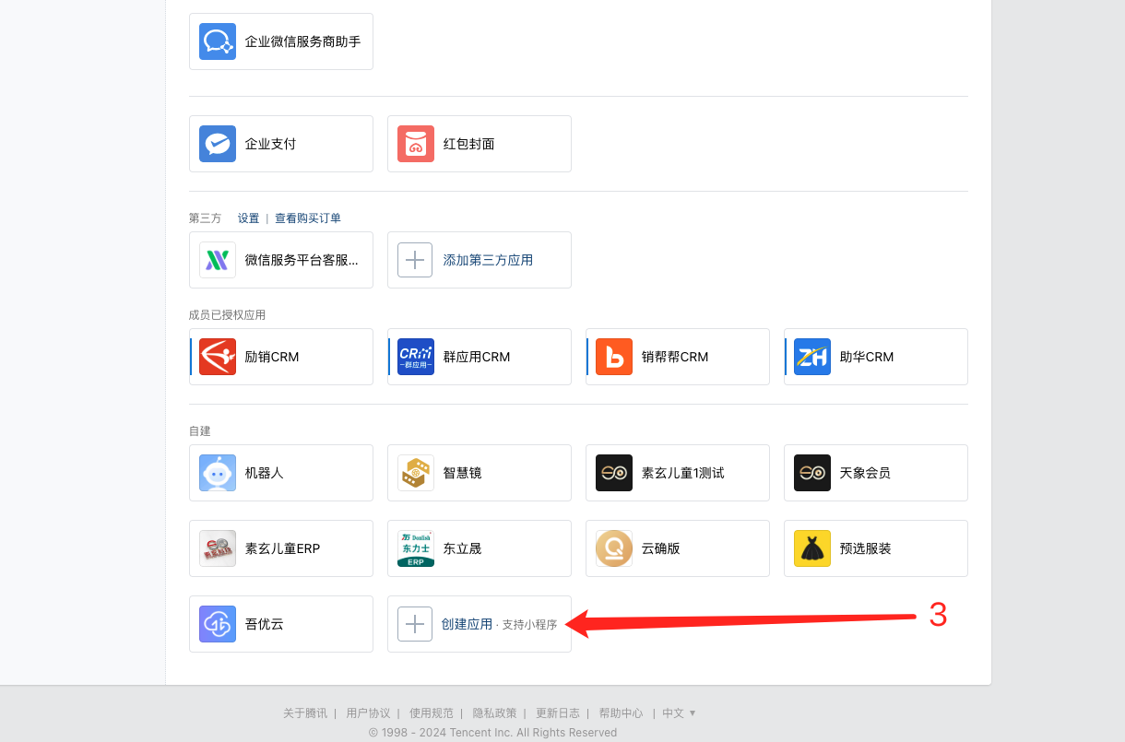Open the 群应用CRM icon
This screenshot has height=742, width=1125.
416,357
